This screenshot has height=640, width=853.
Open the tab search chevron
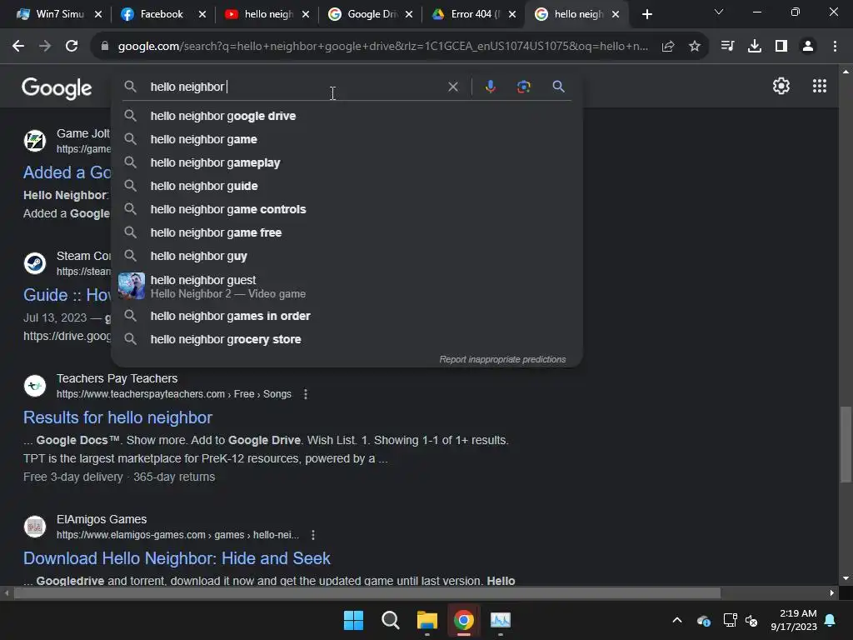719,12
